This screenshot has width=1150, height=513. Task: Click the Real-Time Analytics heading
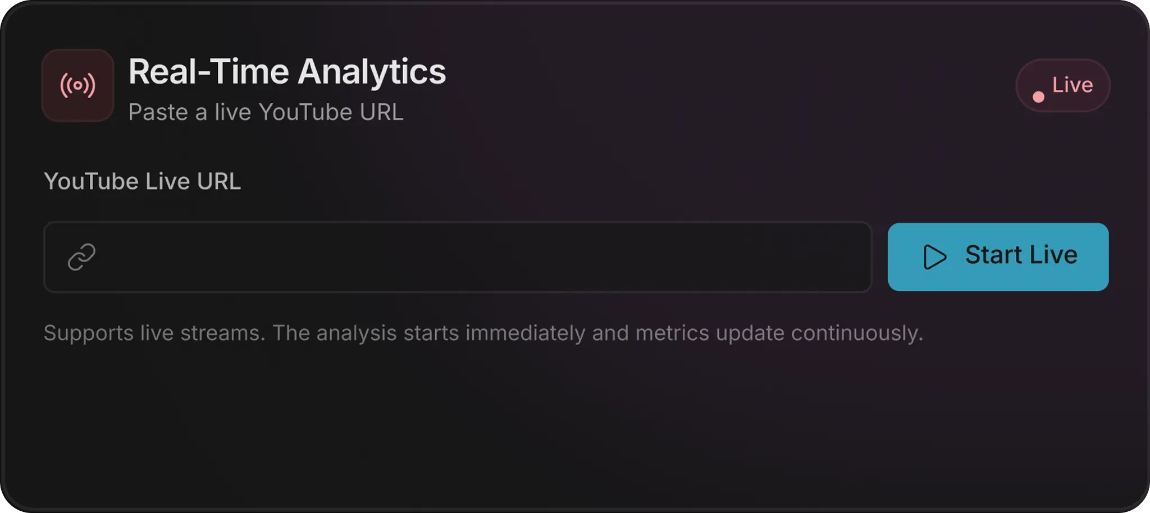pyautogui.click(x=287, y=70)
